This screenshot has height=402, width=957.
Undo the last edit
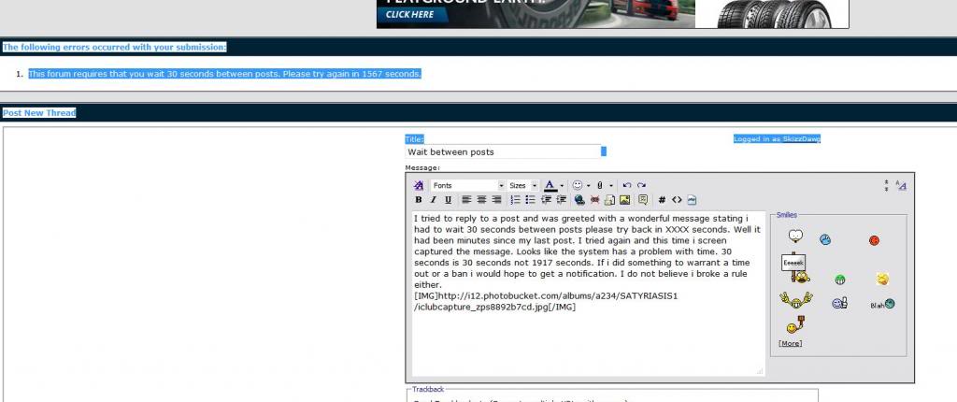click(x=627, y=185)
